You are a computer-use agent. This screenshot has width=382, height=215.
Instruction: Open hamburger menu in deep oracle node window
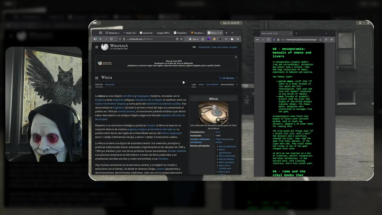[331, 39]
